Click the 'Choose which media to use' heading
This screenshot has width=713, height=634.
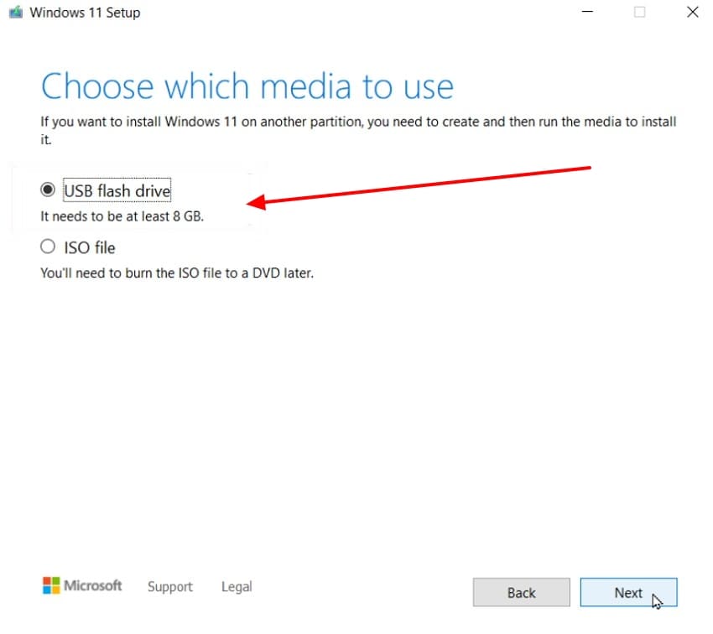(x=247, y=86)
